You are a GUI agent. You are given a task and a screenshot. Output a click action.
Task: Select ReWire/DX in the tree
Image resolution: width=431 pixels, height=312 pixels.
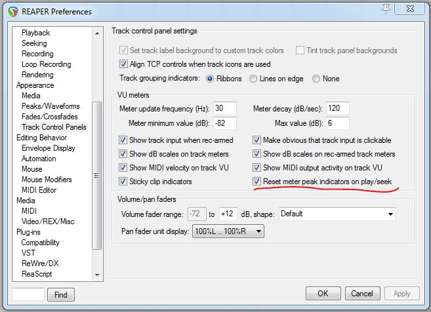(40, 263)
